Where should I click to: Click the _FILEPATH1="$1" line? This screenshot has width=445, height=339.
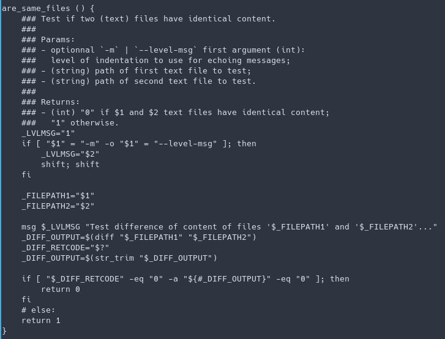point(58,195)
